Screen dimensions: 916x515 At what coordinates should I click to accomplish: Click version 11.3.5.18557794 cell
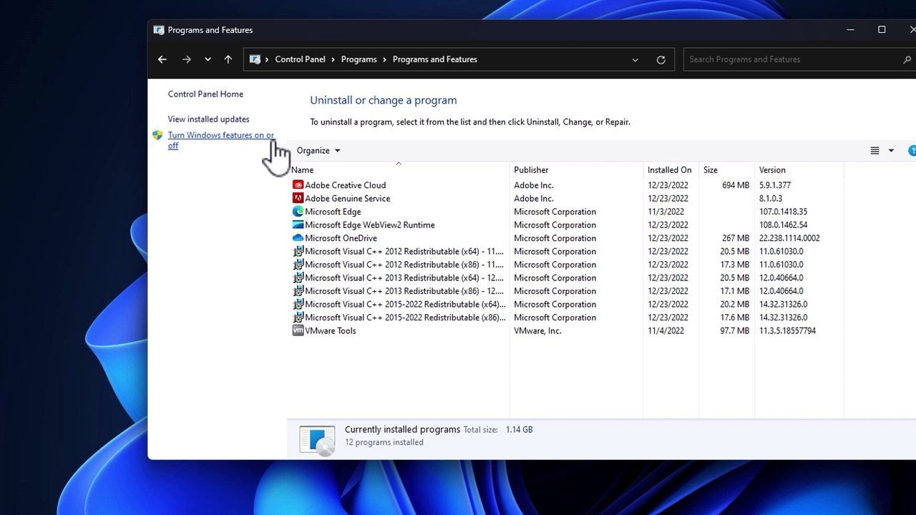(x=787, y=330)
